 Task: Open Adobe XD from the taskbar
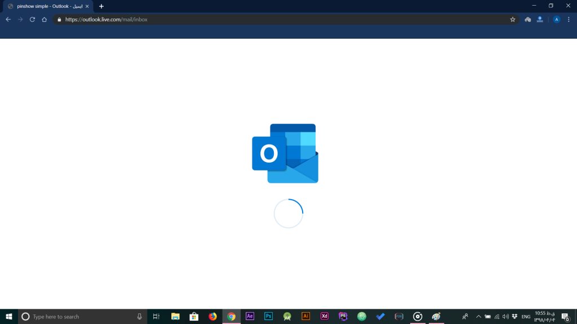tap(324, 316)
